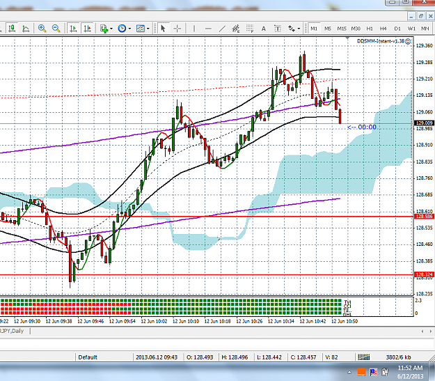Click the 3802/6 kb traffic indicator
The image size is (435, 381).
[x=398, y=357]
